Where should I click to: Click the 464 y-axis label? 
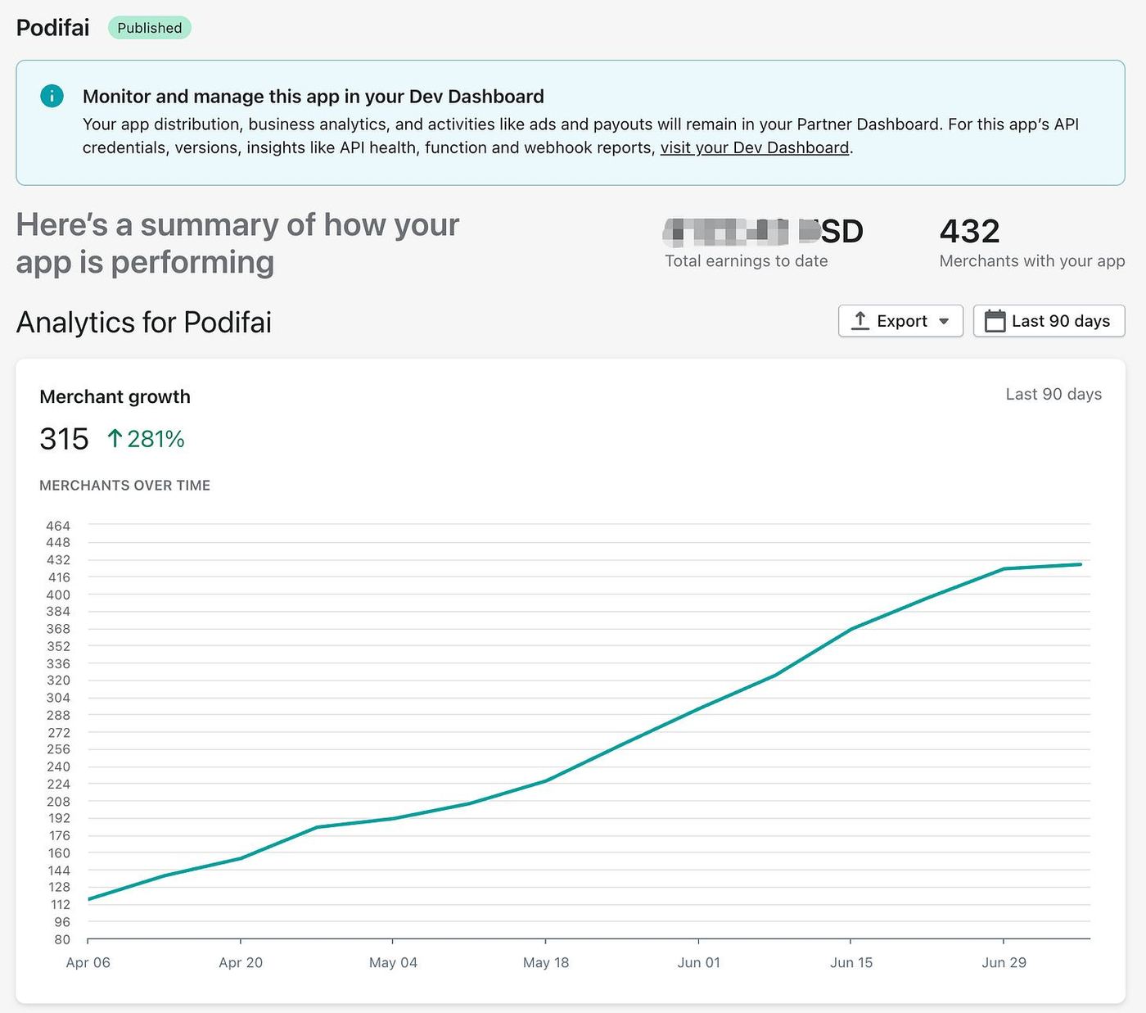point(58,526)
